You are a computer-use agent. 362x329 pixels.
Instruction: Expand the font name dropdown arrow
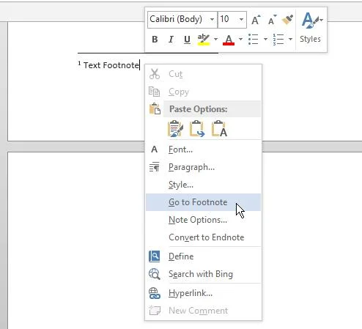212,19
